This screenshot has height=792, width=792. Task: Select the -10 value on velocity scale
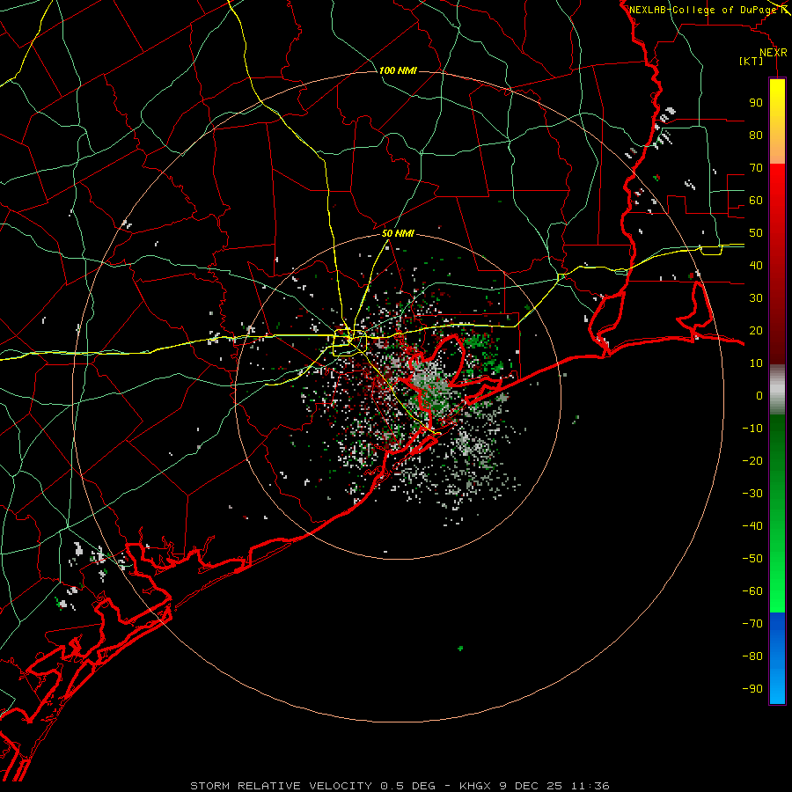coord(752,429)
